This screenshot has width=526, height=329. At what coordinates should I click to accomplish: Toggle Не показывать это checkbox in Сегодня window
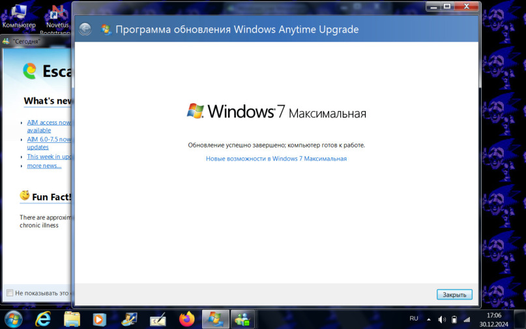tap(10, 292)
